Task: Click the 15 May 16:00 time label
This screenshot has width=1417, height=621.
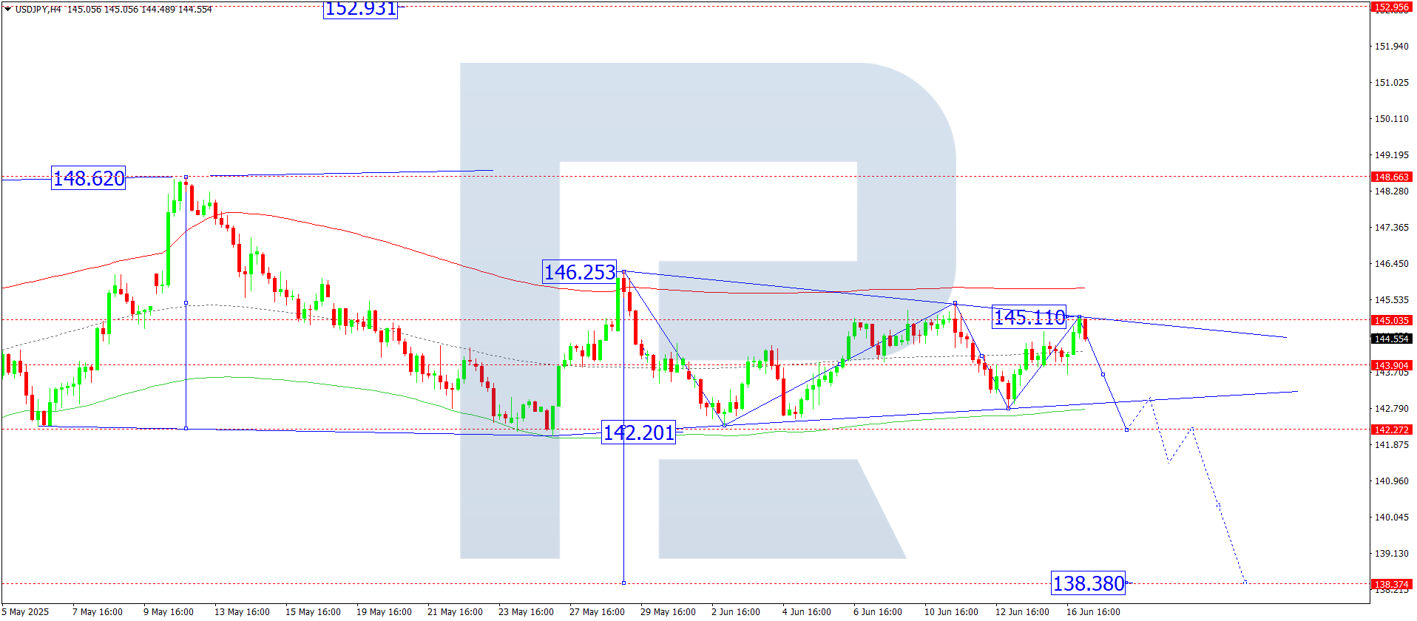Action: click(x=313, y=611)
